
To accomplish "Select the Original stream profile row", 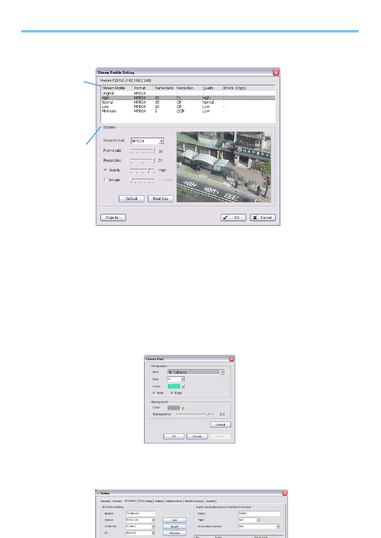I will 188,94.
